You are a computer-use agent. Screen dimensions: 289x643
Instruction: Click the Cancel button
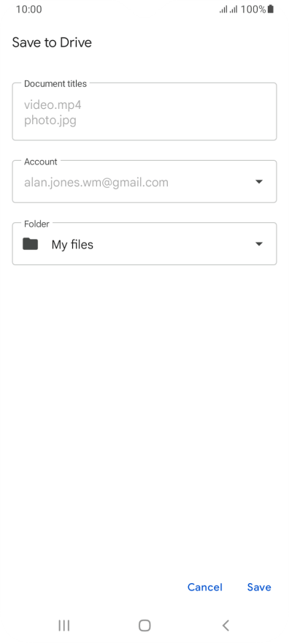pos(204,587)
